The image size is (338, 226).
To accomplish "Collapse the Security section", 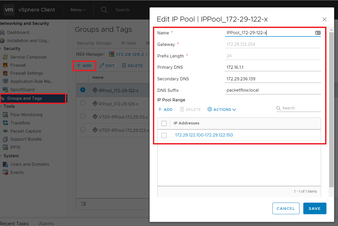I will [1, 49].
